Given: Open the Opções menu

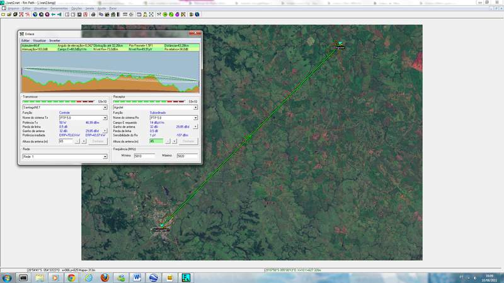Looking at the screenshot, I should pos(76,8).
